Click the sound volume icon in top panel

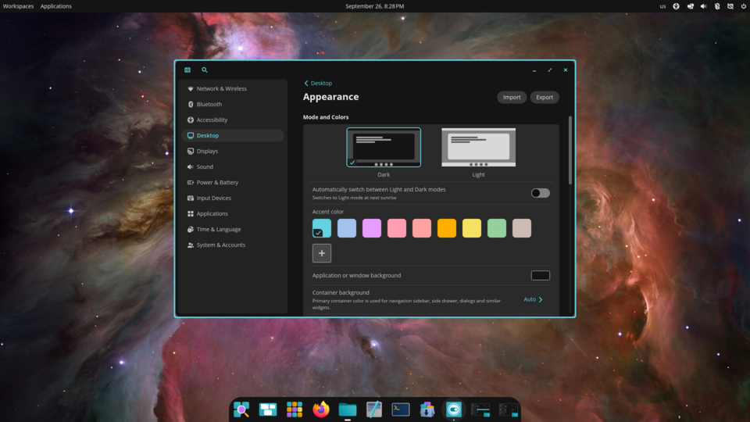704,6
